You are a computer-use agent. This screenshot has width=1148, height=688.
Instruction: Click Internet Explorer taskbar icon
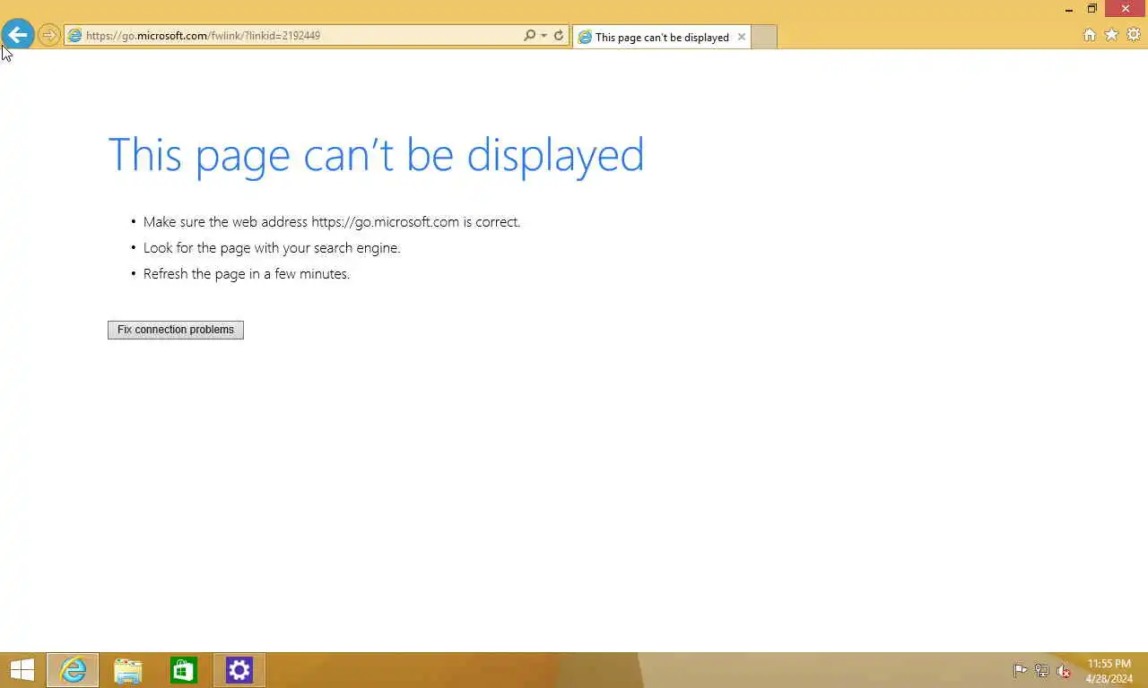(73, 670)
